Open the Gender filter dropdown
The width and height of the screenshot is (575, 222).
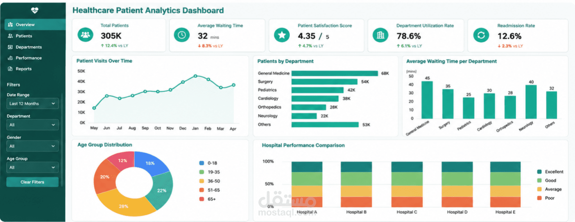tap(32, 146)
